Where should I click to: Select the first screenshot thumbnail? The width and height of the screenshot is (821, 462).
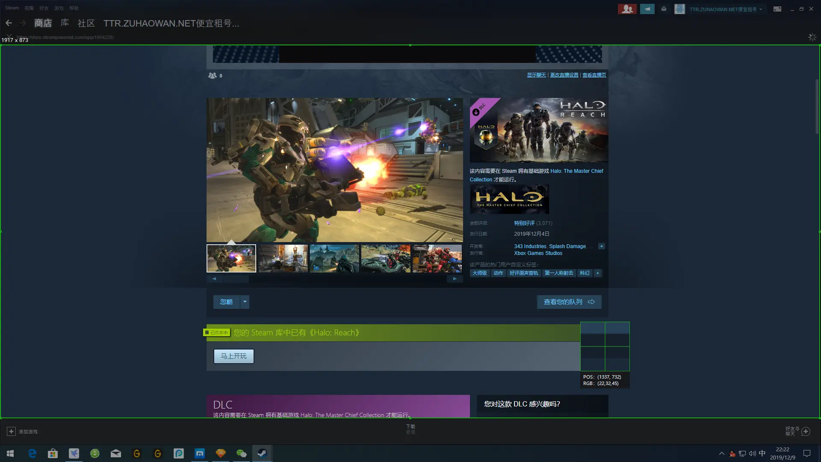tap(231, 258)
